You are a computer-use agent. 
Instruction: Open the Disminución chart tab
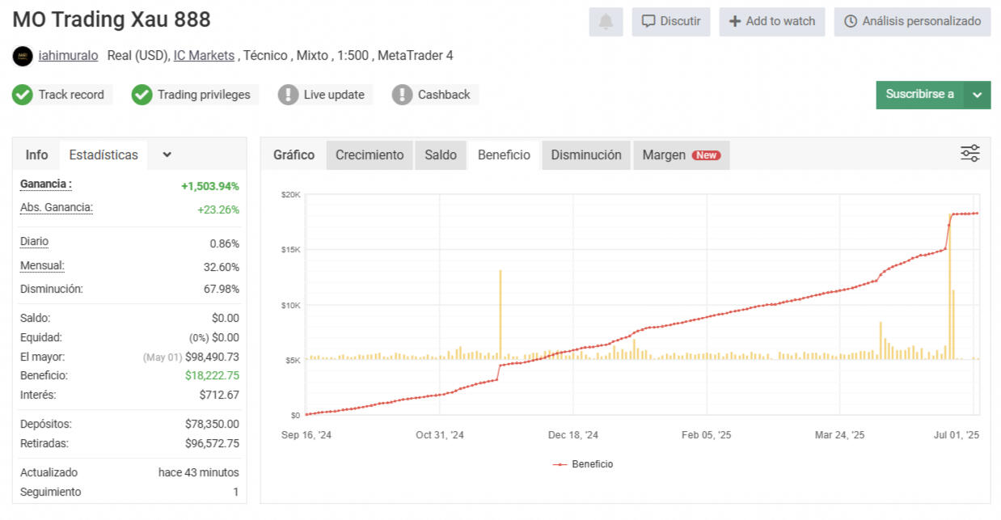(x=586, y=154)
